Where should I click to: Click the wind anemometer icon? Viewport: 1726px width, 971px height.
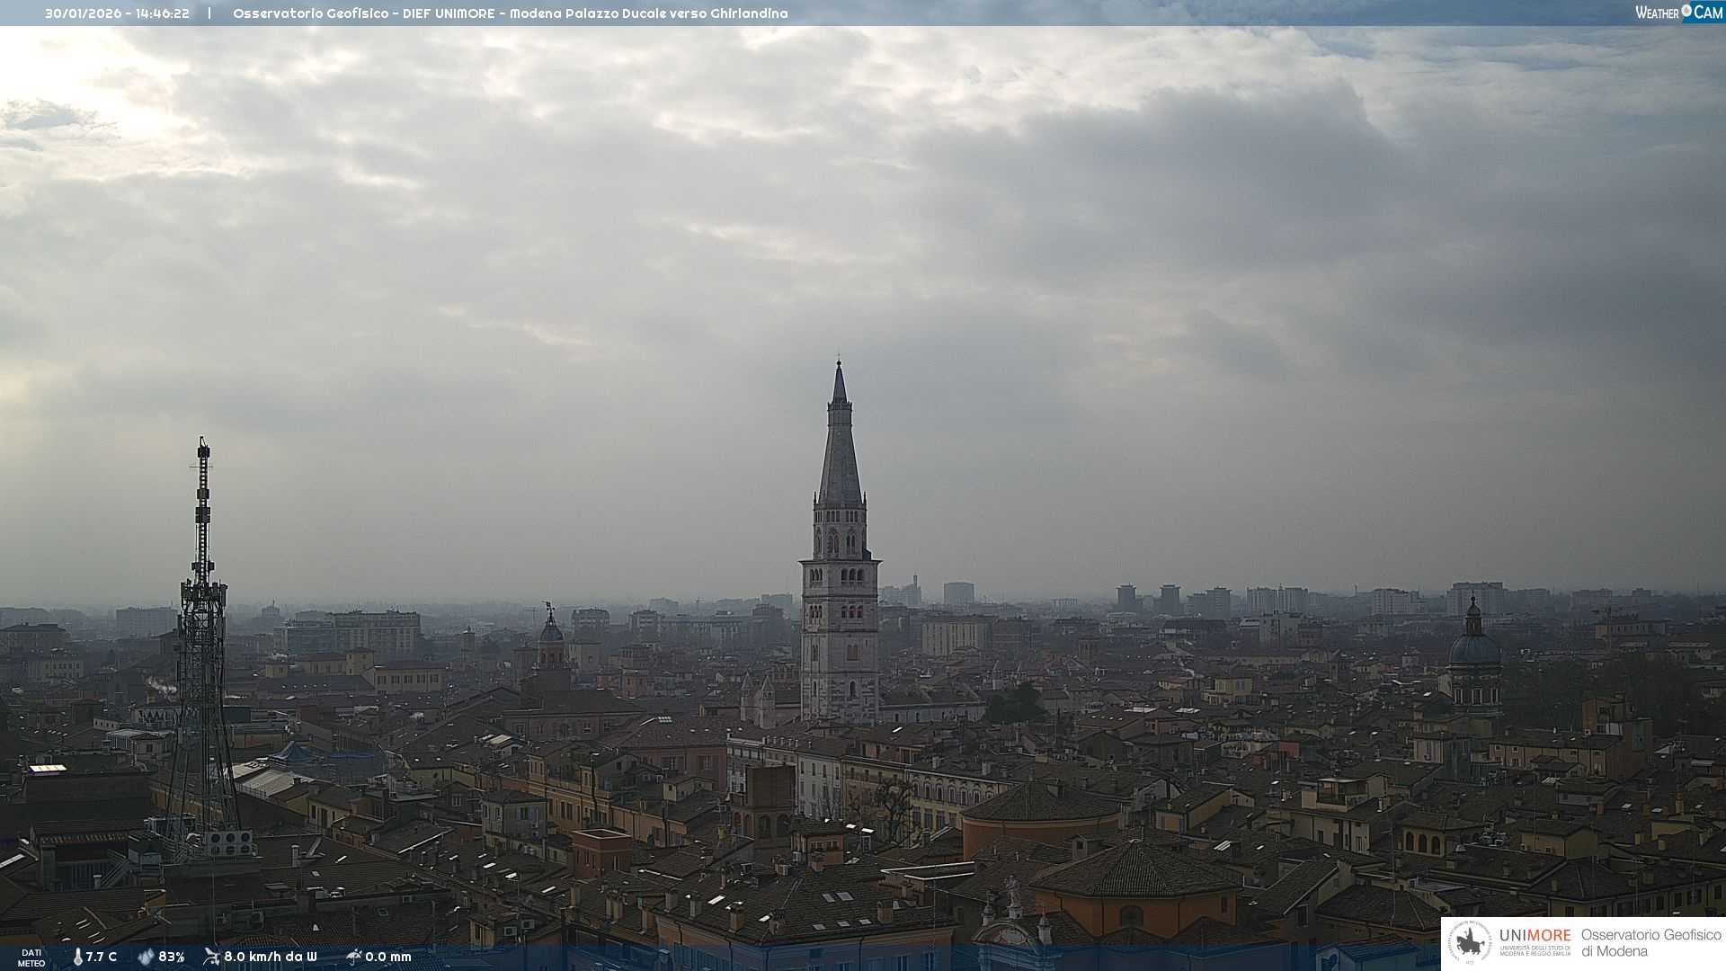click(x=211, y=957)
